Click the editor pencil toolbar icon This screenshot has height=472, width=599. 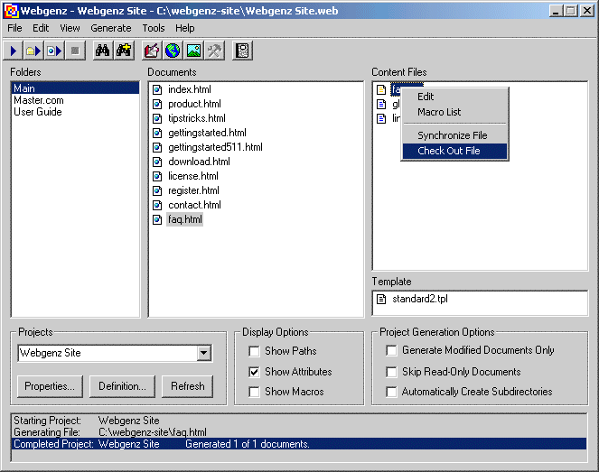tap(152, 51)
